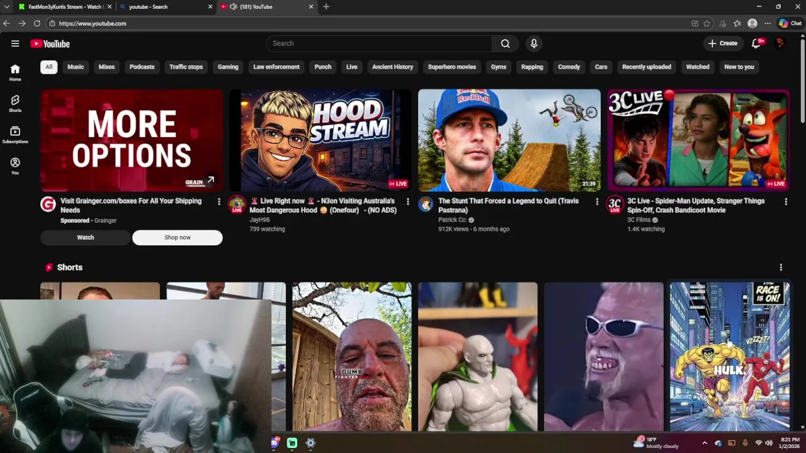This screenshot has height=453, width=806.
Task: Select the Music filter chip
Action: click(x=76, y=67)
